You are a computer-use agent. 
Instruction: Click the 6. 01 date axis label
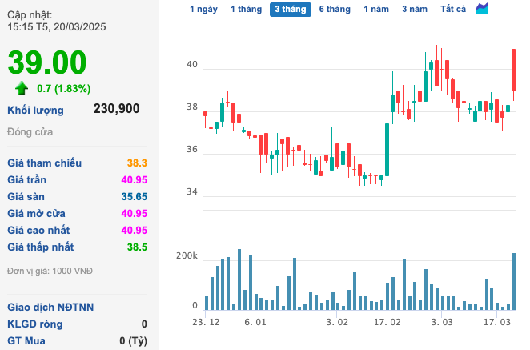click(x=255, y=322)
